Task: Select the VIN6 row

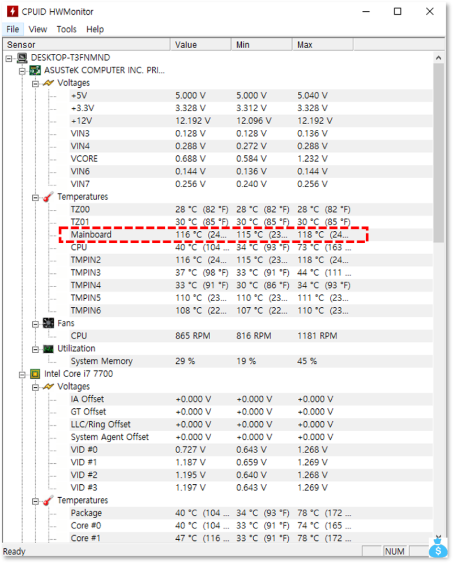Action: (251, 171)
